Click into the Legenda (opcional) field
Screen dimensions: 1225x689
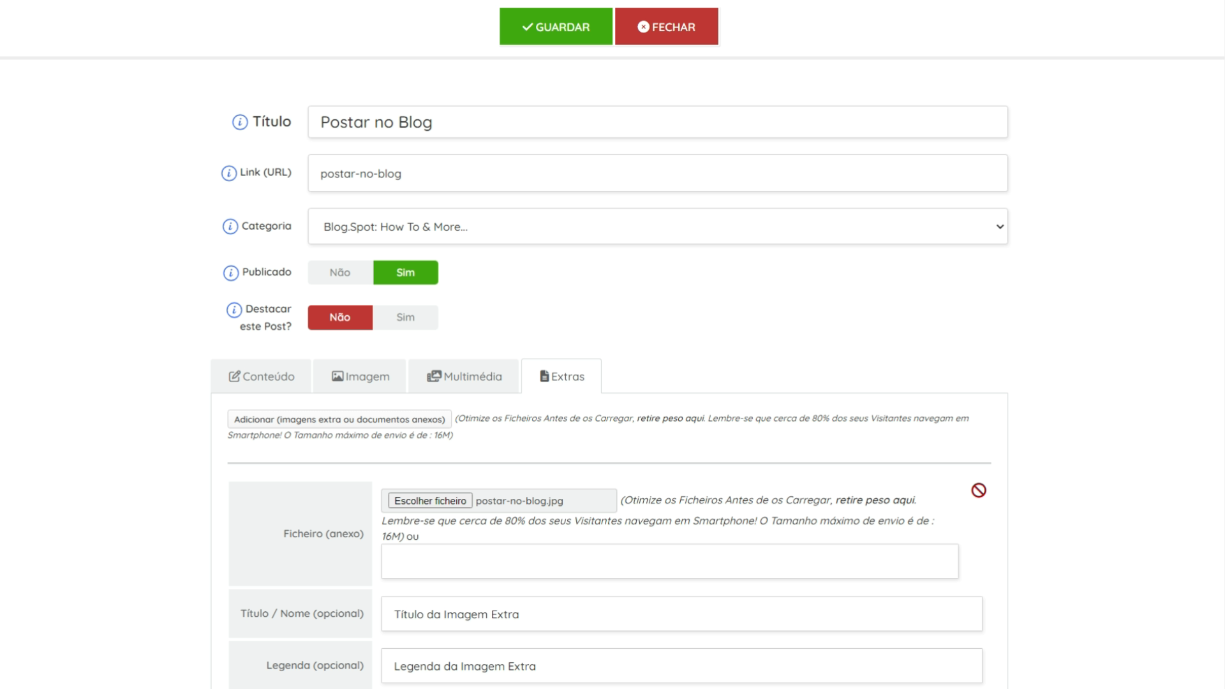click(681, 666)
